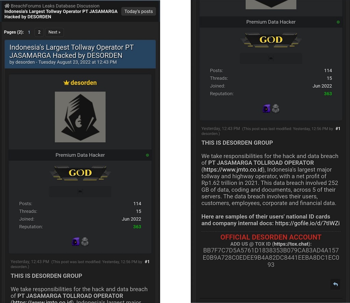Click the GOD rank badge in right screenshot

271,40
